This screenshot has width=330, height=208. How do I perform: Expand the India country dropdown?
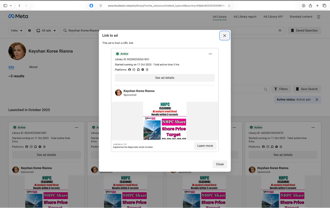click(x=17, y=30)
